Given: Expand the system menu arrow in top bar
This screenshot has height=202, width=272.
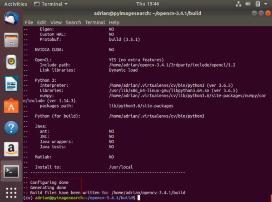Looking at the screenshot, I should click(x=266, y=4).
